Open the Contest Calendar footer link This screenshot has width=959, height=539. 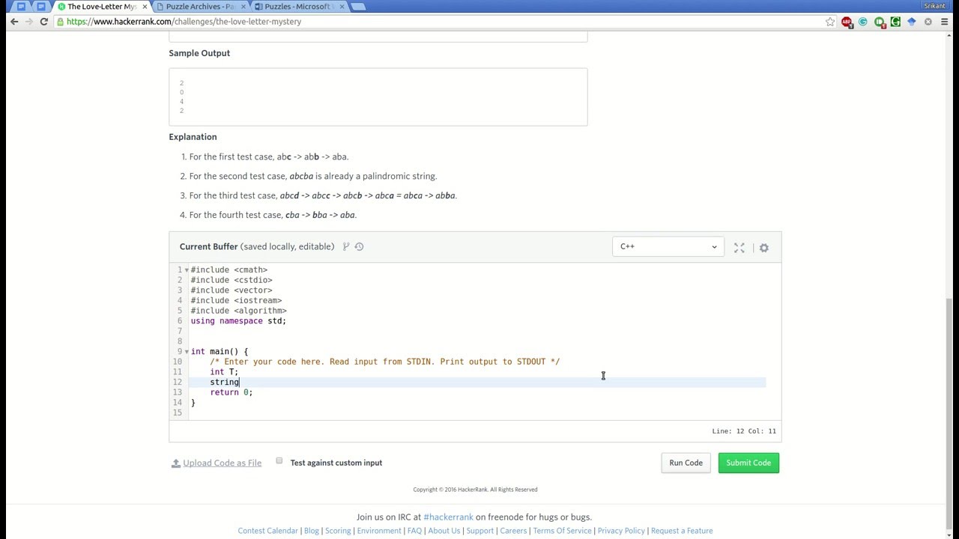click(x=268, y=531)
